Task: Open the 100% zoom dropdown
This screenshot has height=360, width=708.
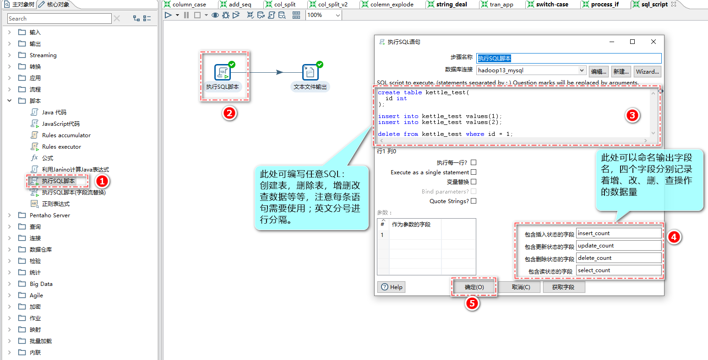Action: (x=338, y=15)
